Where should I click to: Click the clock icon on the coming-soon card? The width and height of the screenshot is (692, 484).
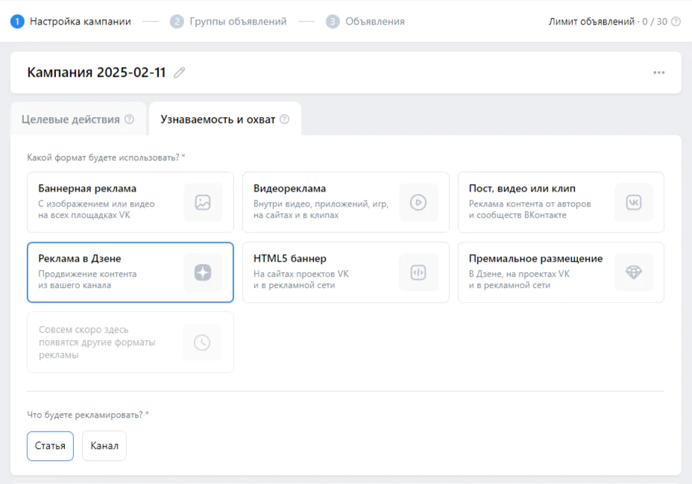202,342
